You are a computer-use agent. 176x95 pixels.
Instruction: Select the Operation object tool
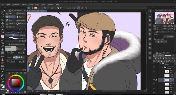(2, 20)
